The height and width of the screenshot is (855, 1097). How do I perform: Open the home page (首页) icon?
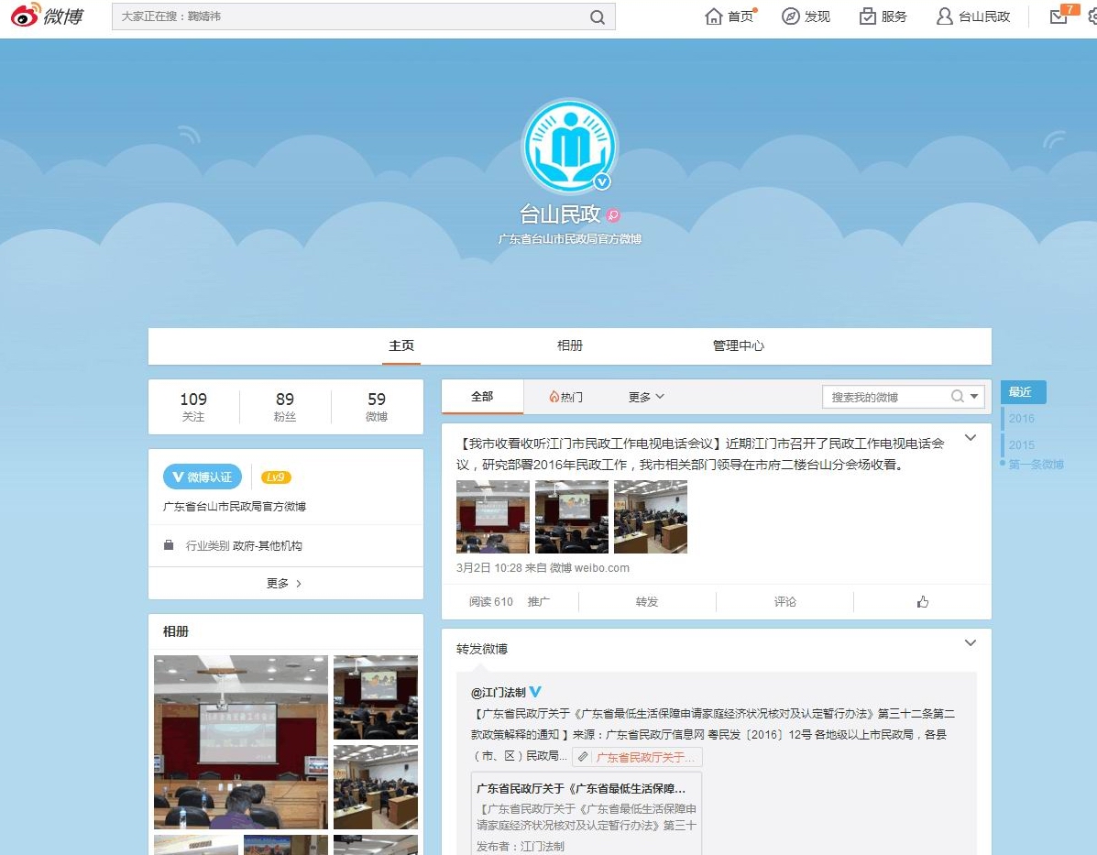point(714,16)
